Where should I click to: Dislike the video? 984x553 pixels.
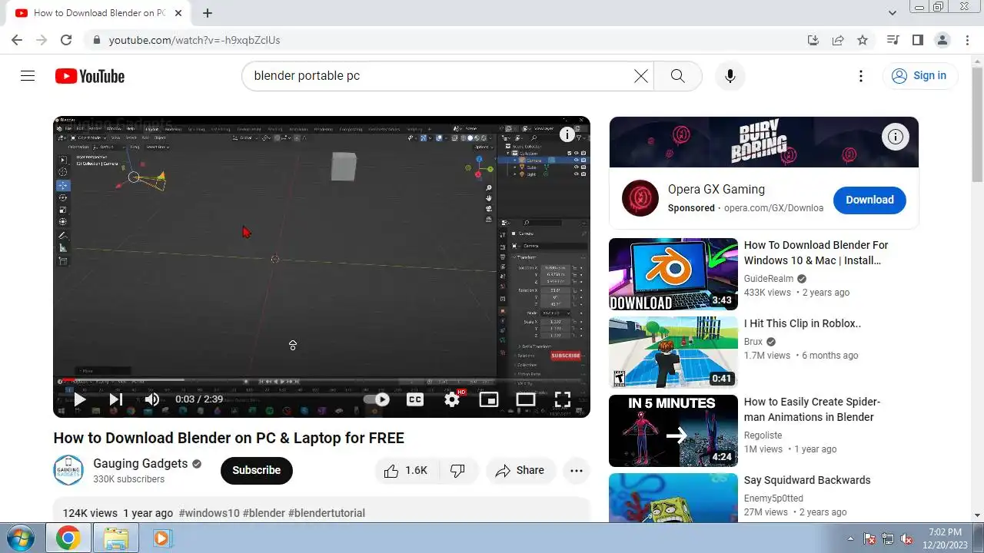(x=457, y=471)
